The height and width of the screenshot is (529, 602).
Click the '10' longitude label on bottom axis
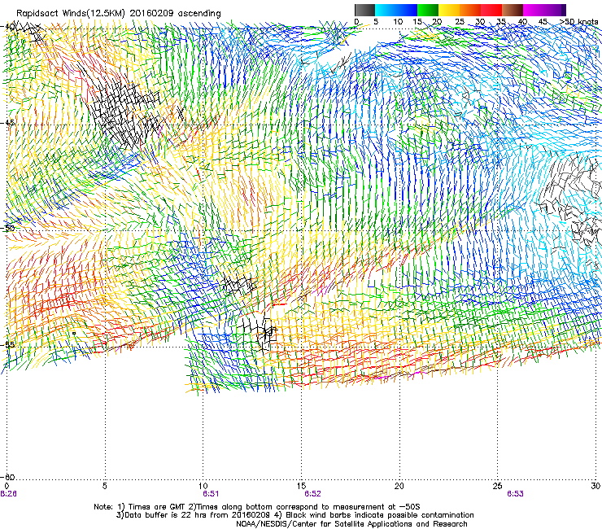pyautogui.click(x=203, y=486)
